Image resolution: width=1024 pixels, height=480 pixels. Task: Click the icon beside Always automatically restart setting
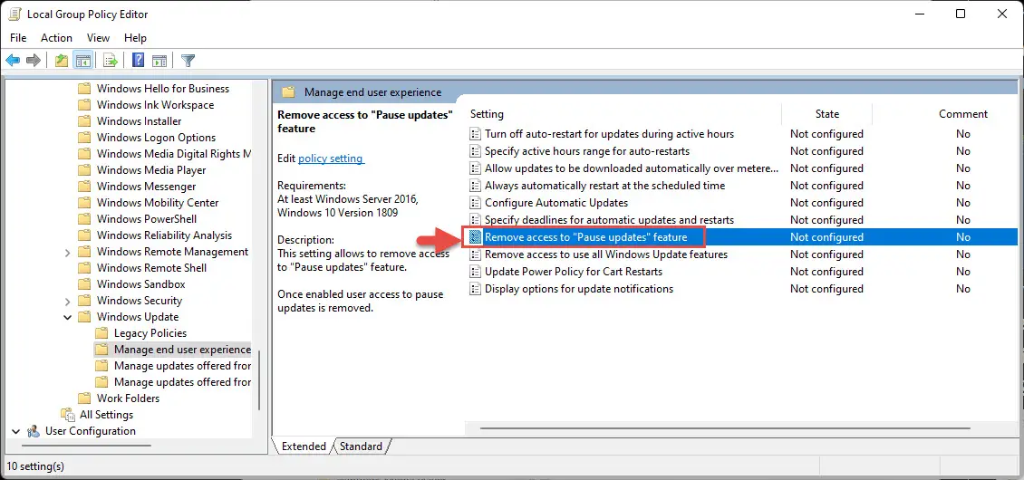coord(476,186)
